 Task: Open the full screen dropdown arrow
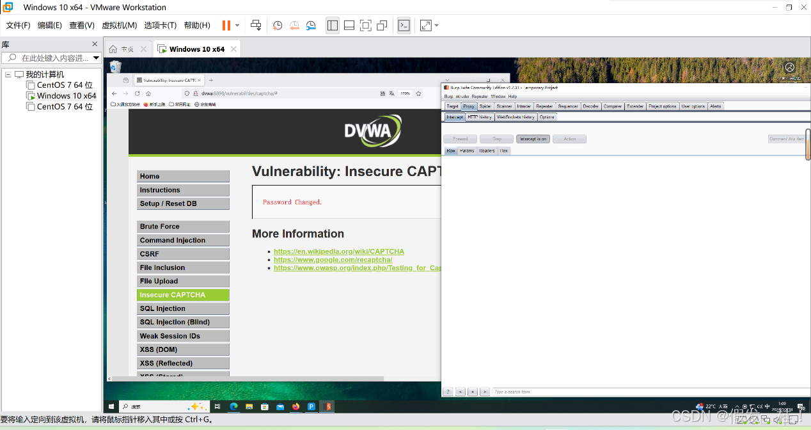[x=436, y=26]
